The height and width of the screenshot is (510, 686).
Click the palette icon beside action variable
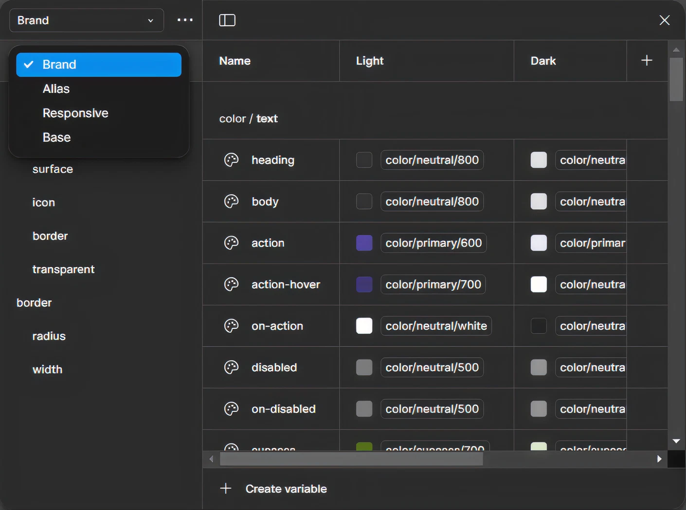[x=231, y=243]
